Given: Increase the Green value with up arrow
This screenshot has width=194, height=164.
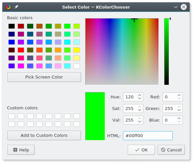Looking at the screenshot, I should click(179, 107).
